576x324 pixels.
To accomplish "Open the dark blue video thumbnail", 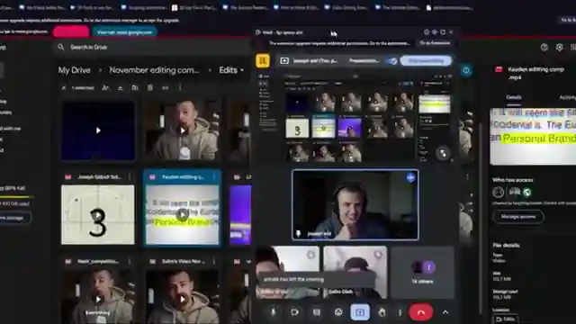I will click(x=98, y=130).
